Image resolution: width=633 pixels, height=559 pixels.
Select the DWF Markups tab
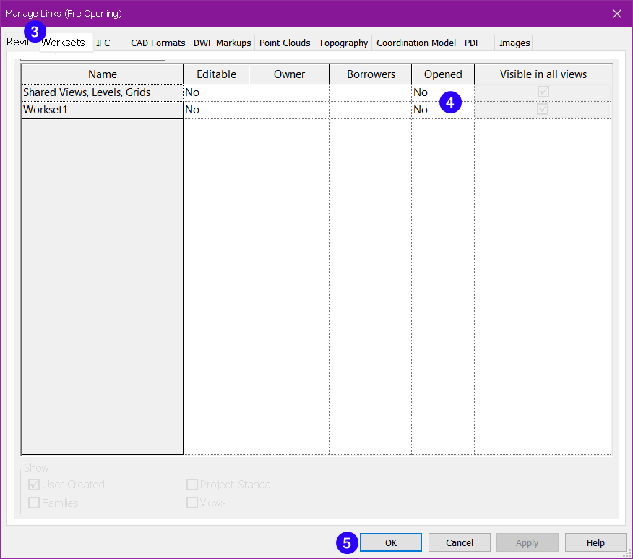[222, 43]
